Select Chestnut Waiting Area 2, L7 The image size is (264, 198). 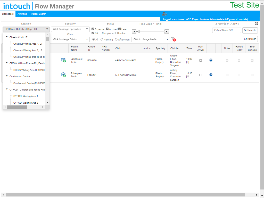coord(28,50)
